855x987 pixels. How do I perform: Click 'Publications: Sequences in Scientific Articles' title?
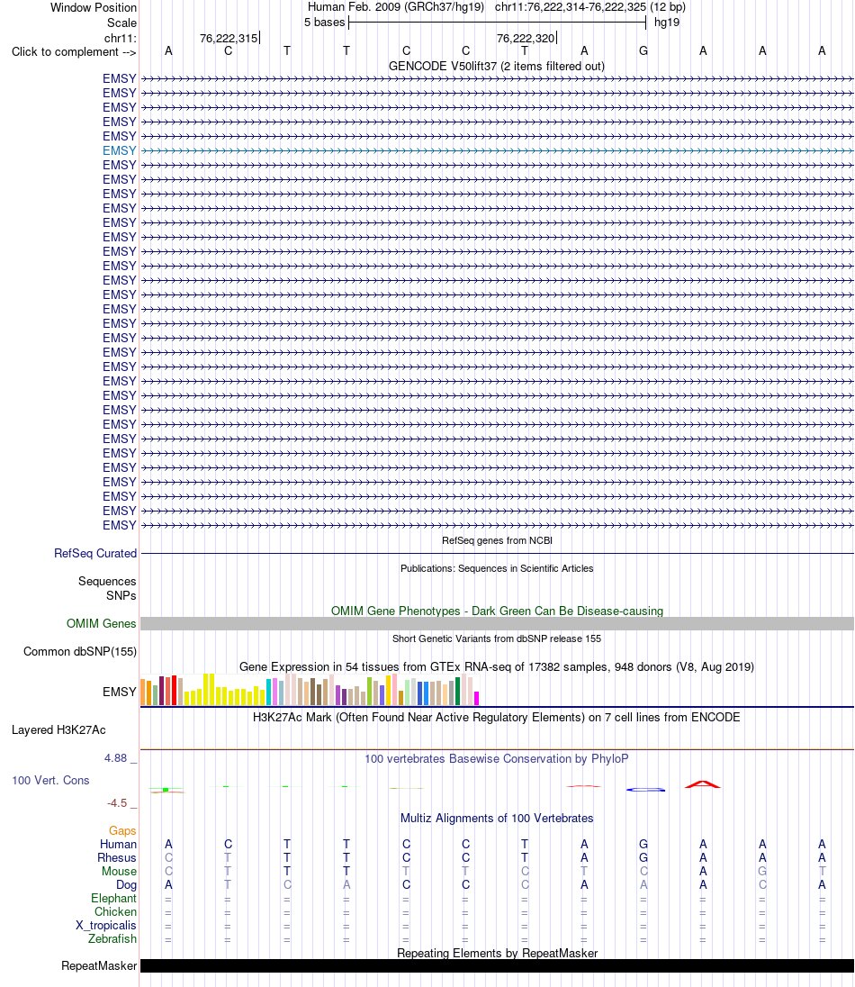pyautogui.click(x=497, y=568)
